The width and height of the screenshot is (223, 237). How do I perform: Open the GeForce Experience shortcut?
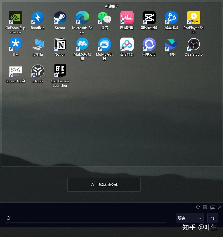[x=15, y=18]
